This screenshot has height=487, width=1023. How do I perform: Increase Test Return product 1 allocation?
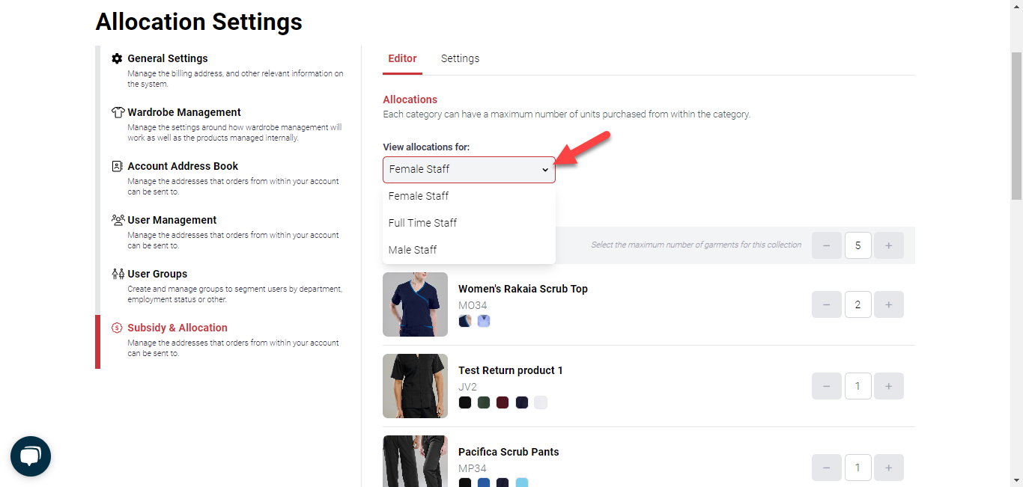click(889, 386)
